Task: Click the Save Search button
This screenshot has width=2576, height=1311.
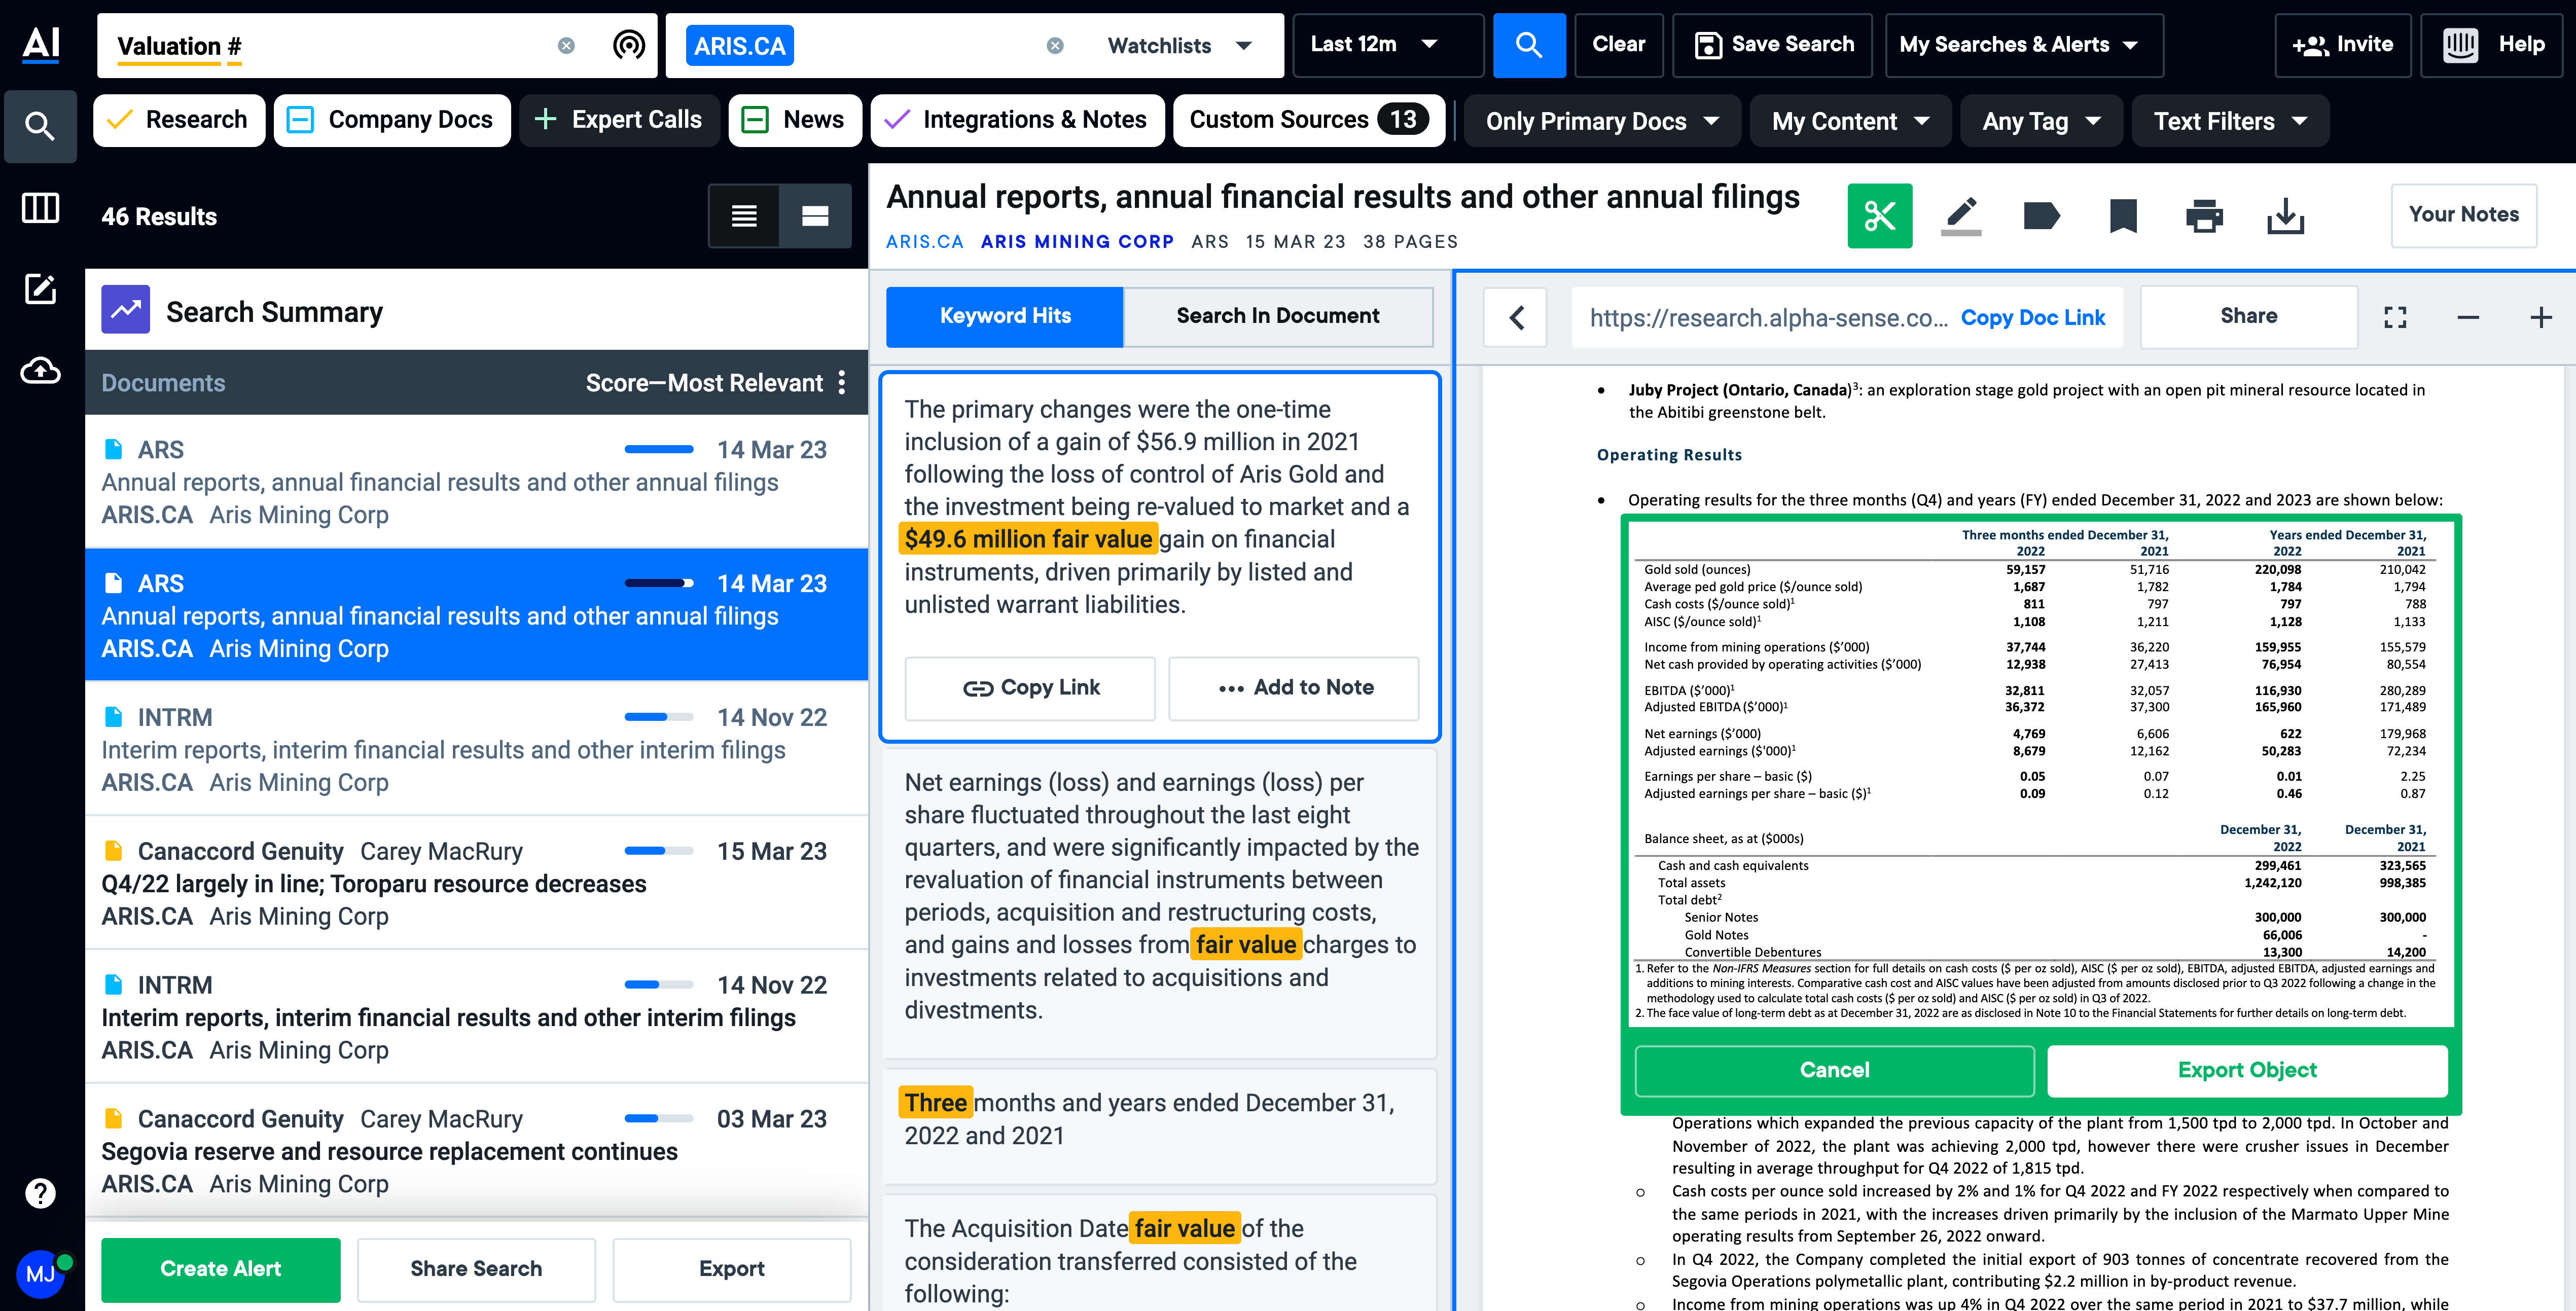Action: click(x=1772, y=45)
